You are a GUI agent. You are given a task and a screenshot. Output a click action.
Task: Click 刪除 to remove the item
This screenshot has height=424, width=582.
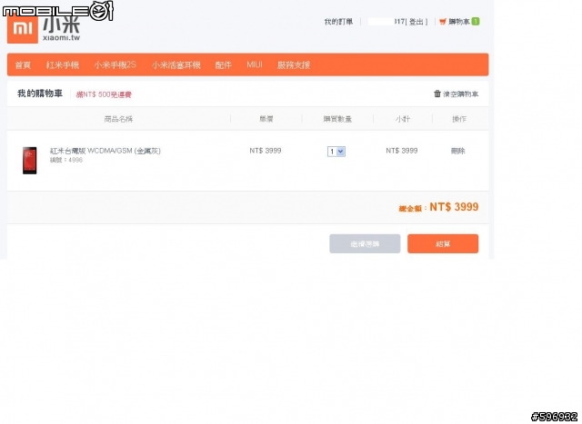click(x=458, y=151)
